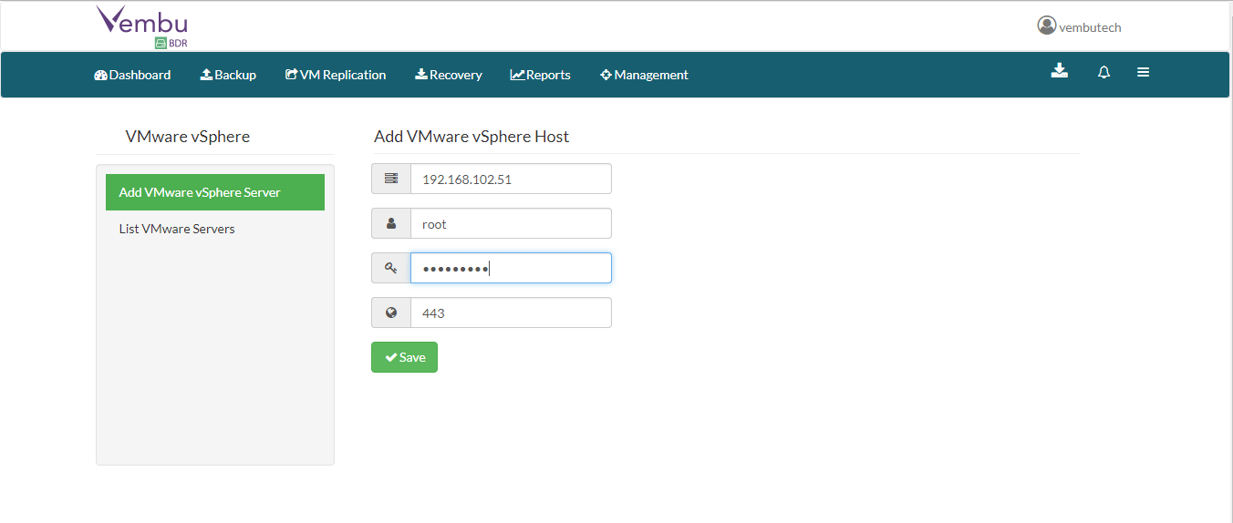Viewport: 1233px width, 523px height.
Task: Click the Vembu BDR logo
Action: click(x=141, y=26)
